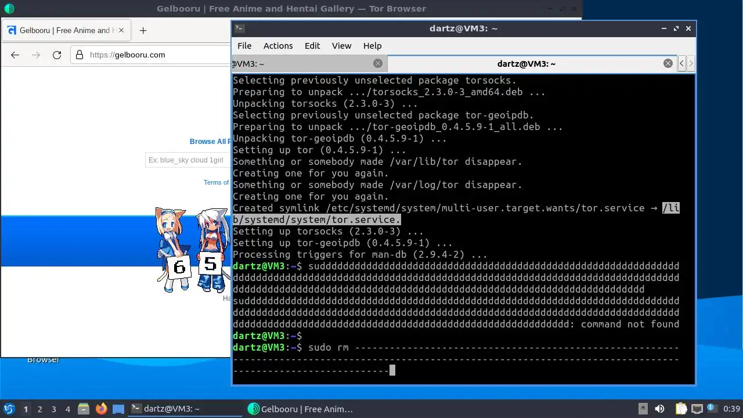
Task: Click the counter mascot holding number 6
Action: point(174,250)
